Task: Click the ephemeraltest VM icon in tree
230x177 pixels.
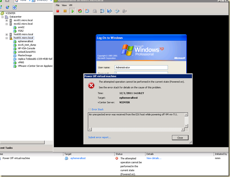Action: tap(15, 41)
